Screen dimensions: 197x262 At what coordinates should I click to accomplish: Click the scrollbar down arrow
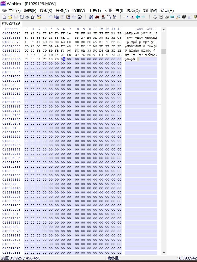tap(164, 252)
